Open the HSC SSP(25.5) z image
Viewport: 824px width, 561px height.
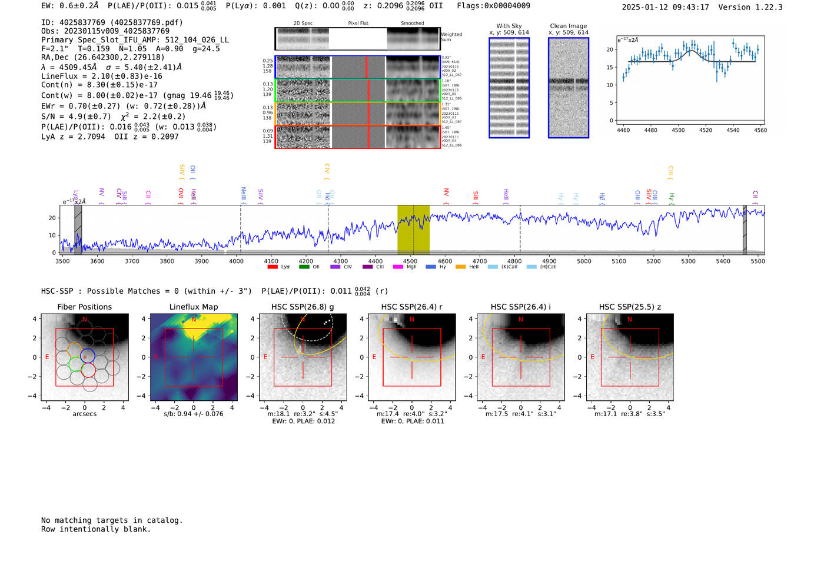click(630, 357)
